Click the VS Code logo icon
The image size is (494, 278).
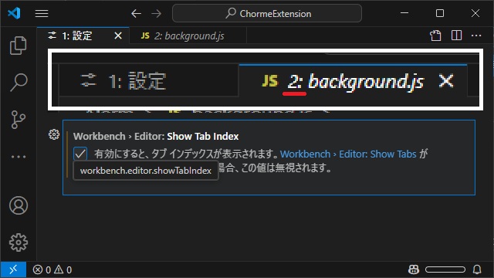click(14, 13)
